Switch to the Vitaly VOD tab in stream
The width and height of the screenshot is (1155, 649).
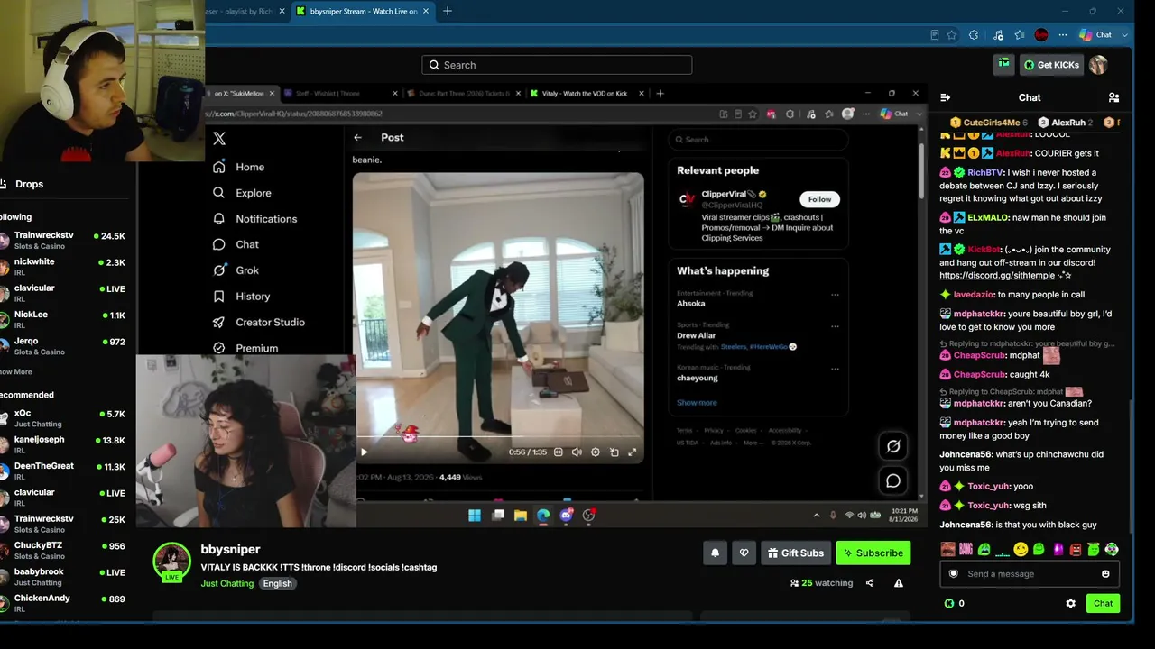click(587, 94)
